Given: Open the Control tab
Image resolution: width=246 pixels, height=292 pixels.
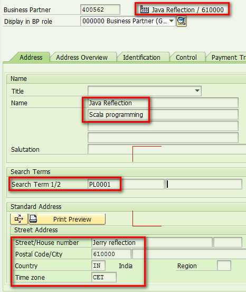Looking at the screenshot, I should point(186,57).
